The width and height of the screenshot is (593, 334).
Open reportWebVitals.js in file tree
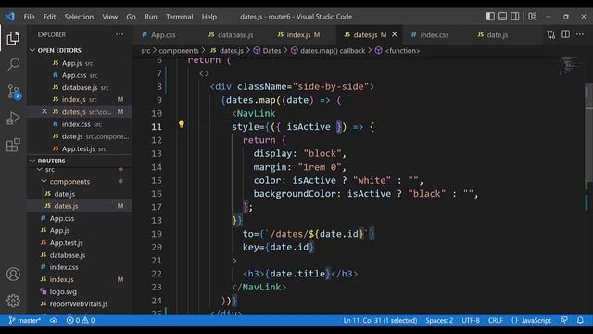click(x=80, y=303)
